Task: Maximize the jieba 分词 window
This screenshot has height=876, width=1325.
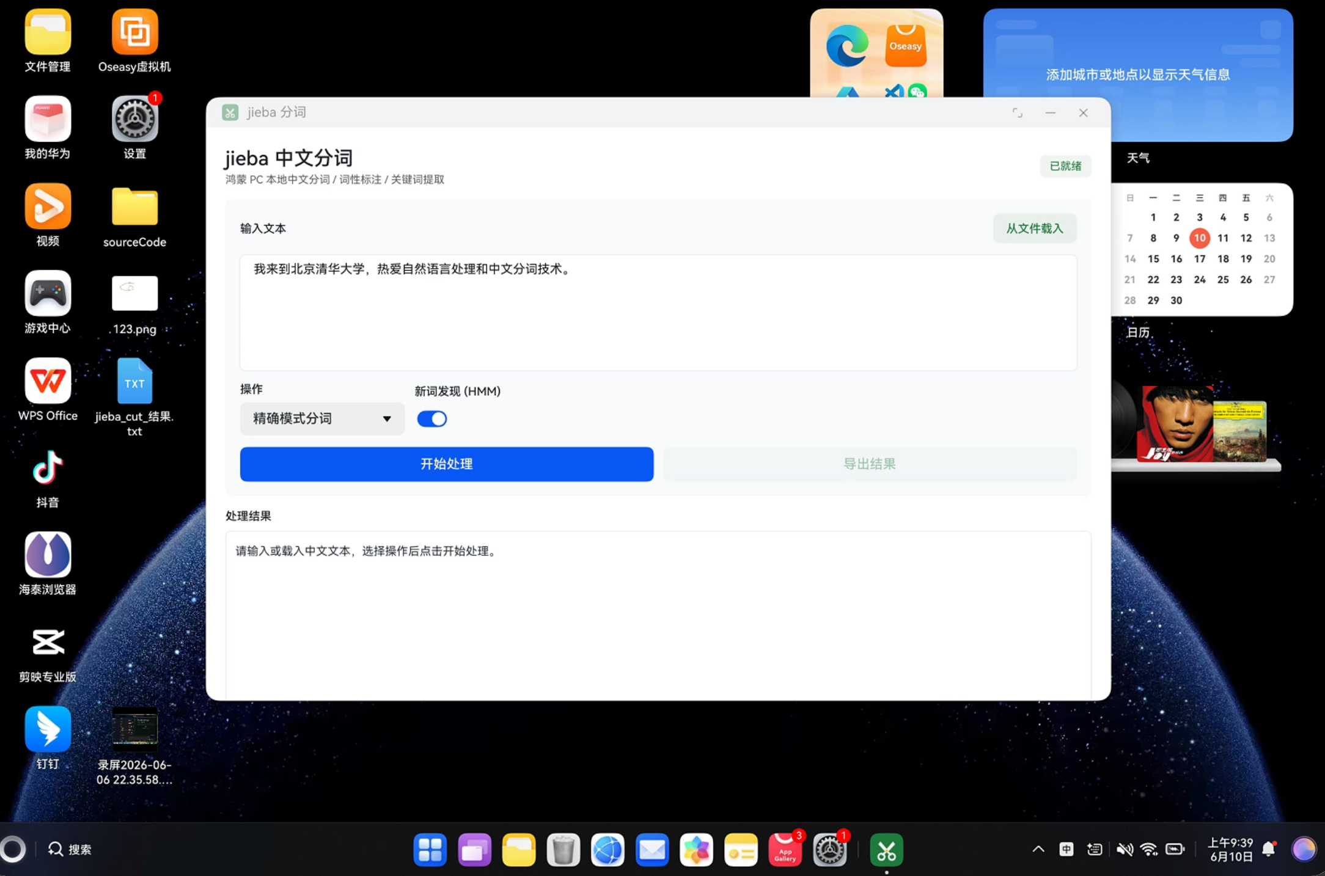Action: [x=1017, y=113]
